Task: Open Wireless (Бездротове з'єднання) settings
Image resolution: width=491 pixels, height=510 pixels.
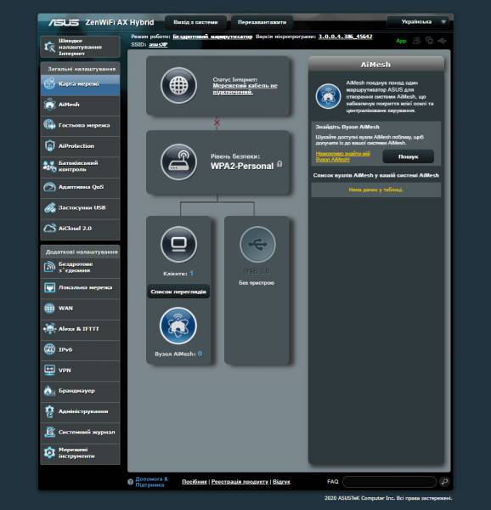Action: 80,268
